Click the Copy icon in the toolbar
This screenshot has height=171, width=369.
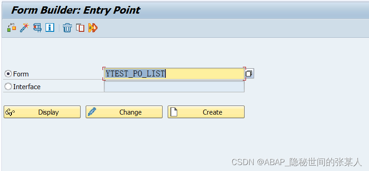tap(80, 28)
